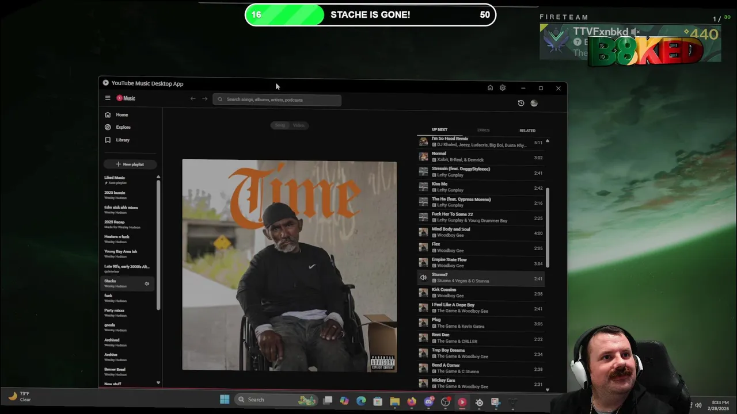This screenshot has width=737, height=414.
Task: Open the Heaters n funk playlist
Action: [x=128, y=239]
